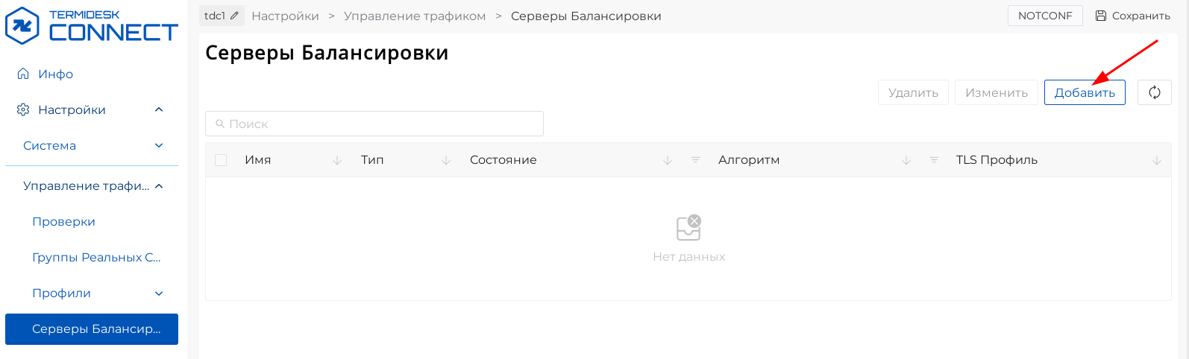The height and width of the screenshot is (359, 1189).
Task: Go to the Инфо page
Action: pos(55,74)
